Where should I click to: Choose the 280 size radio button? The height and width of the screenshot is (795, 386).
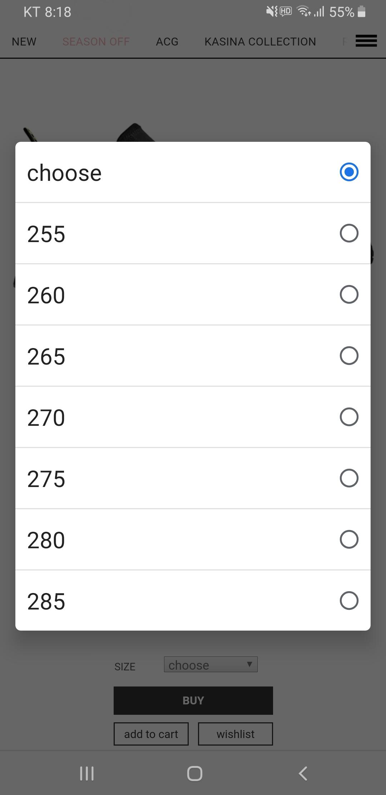349,539
